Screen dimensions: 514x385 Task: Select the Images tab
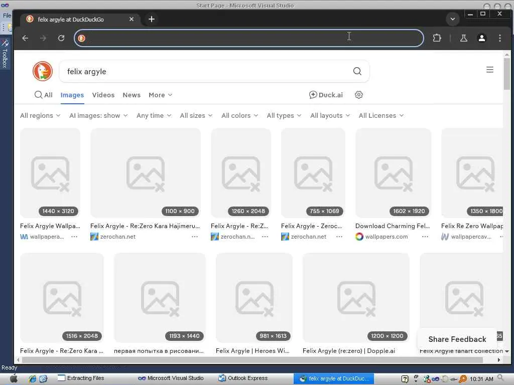click(x=72, y=95)
